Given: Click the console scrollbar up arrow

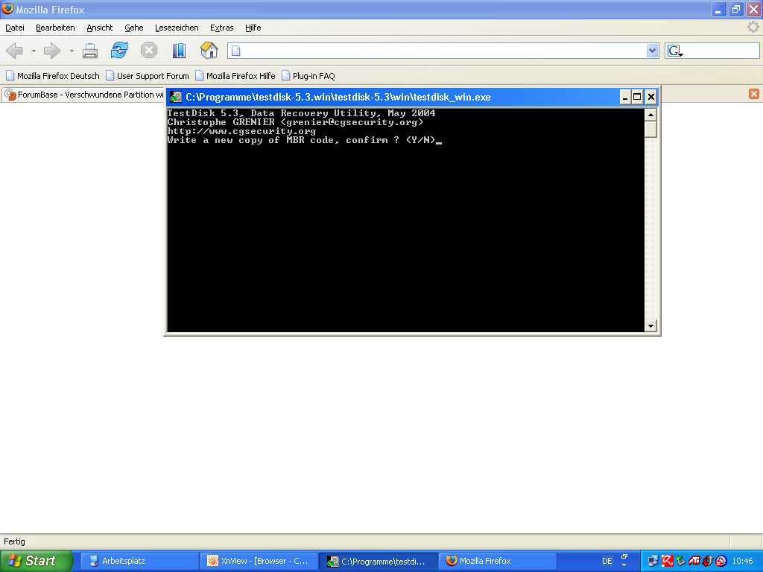Looking at the screenshot, I should (650, 115).
